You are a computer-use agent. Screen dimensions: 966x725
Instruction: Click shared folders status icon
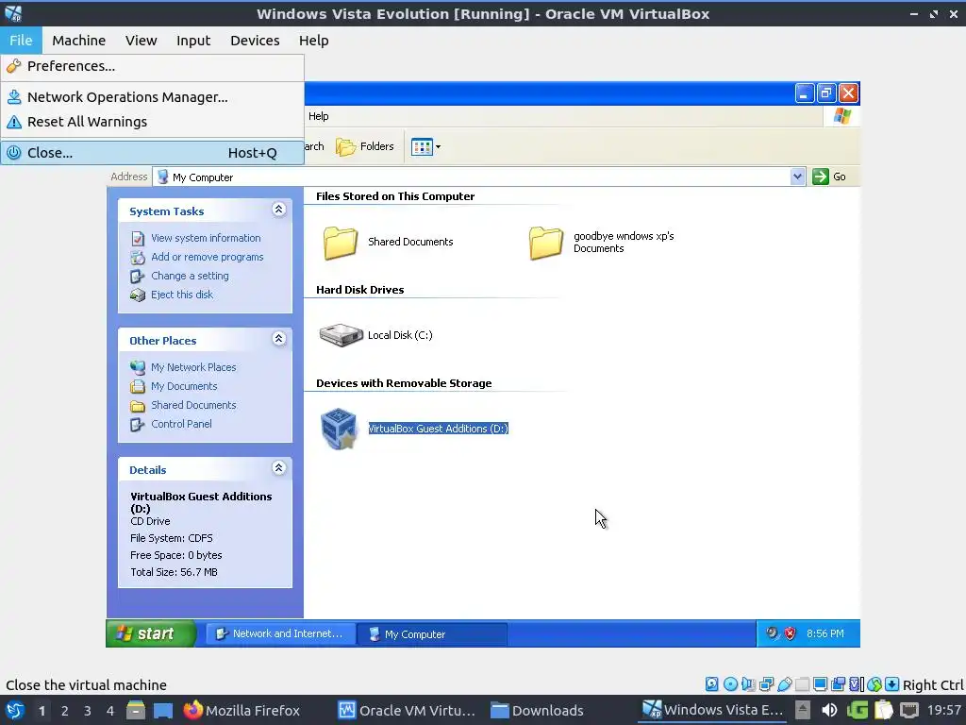[x=802, y=684]
